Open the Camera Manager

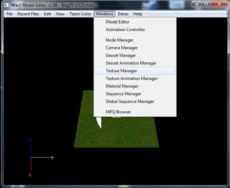[x=135, y=48]
